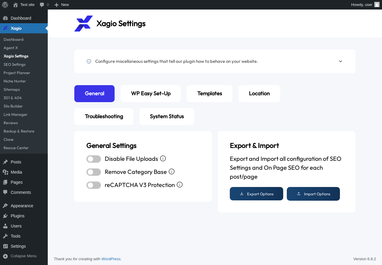Toggle Disable File Uploads switch

(x=94, y=159)
